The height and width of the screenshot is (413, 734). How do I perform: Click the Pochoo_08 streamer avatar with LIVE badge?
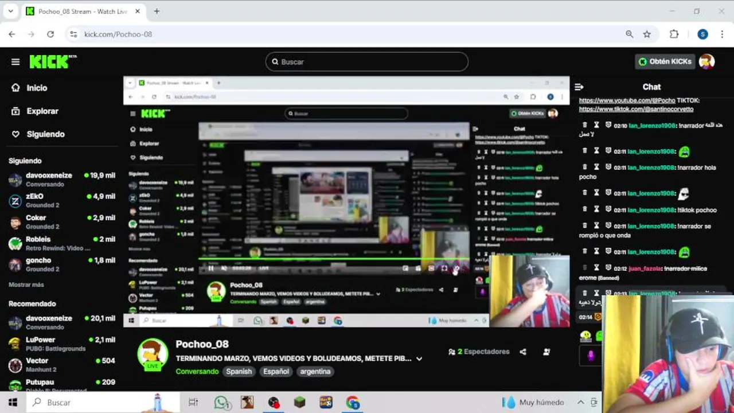pos(153,354)
